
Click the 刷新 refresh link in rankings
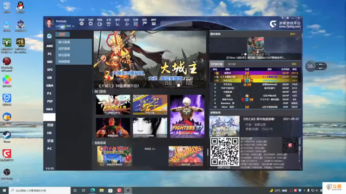294,64
